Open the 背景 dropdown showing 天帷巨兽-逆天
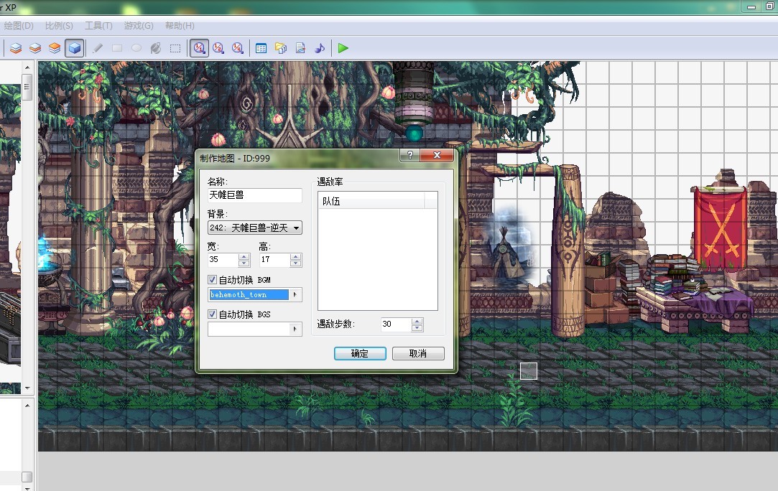 pyautogui.click(x=254, y=228)
